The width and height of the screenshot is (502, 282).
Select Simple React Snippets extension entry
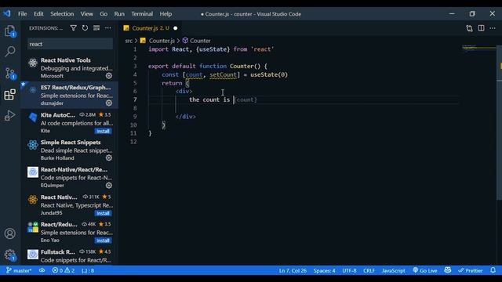pyautogui.click(x=70, y=150)
